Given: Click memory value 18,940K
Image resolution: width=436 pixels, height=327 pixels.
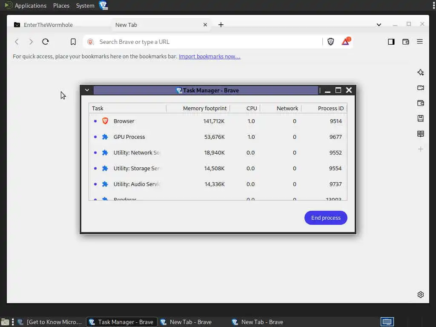Looking at the screenshot, I should [x=215, y=153].
